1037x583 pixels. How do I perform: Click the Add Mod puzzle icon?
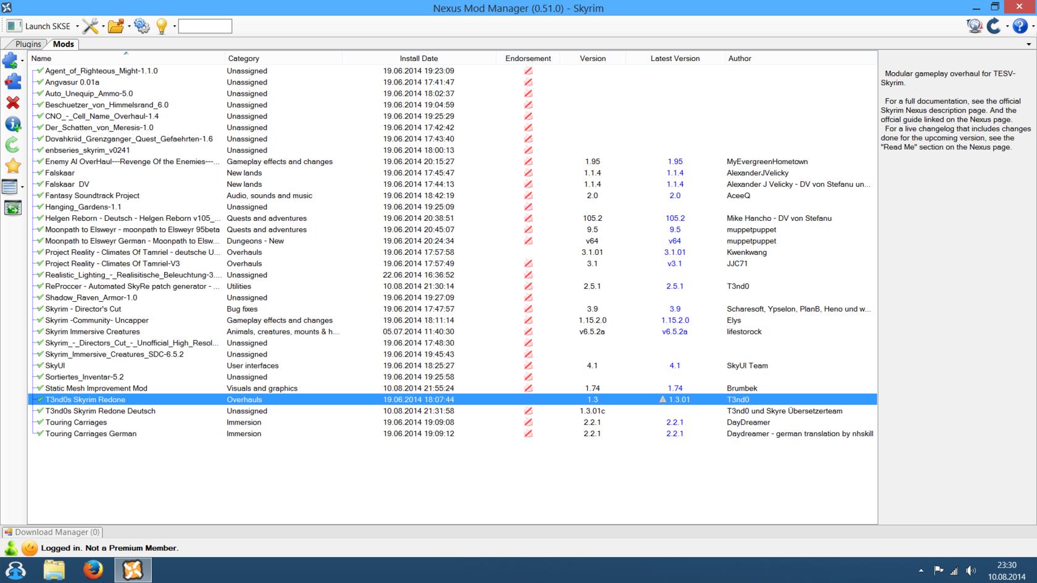[x=10, y=60]
